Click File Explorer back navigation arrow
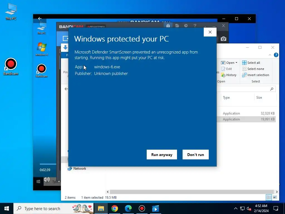The image size is (285, 214). 66,89
